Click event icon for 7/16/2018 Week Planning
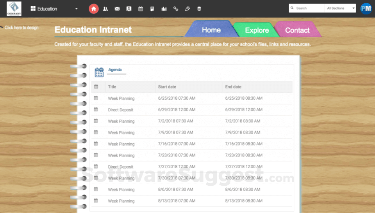 (96, 144)
